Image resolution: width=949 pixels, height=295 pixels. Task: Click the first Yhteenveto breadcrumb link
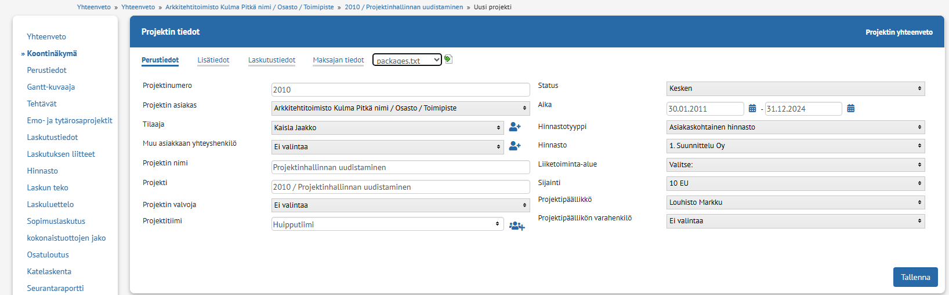(x=94, y=7)
